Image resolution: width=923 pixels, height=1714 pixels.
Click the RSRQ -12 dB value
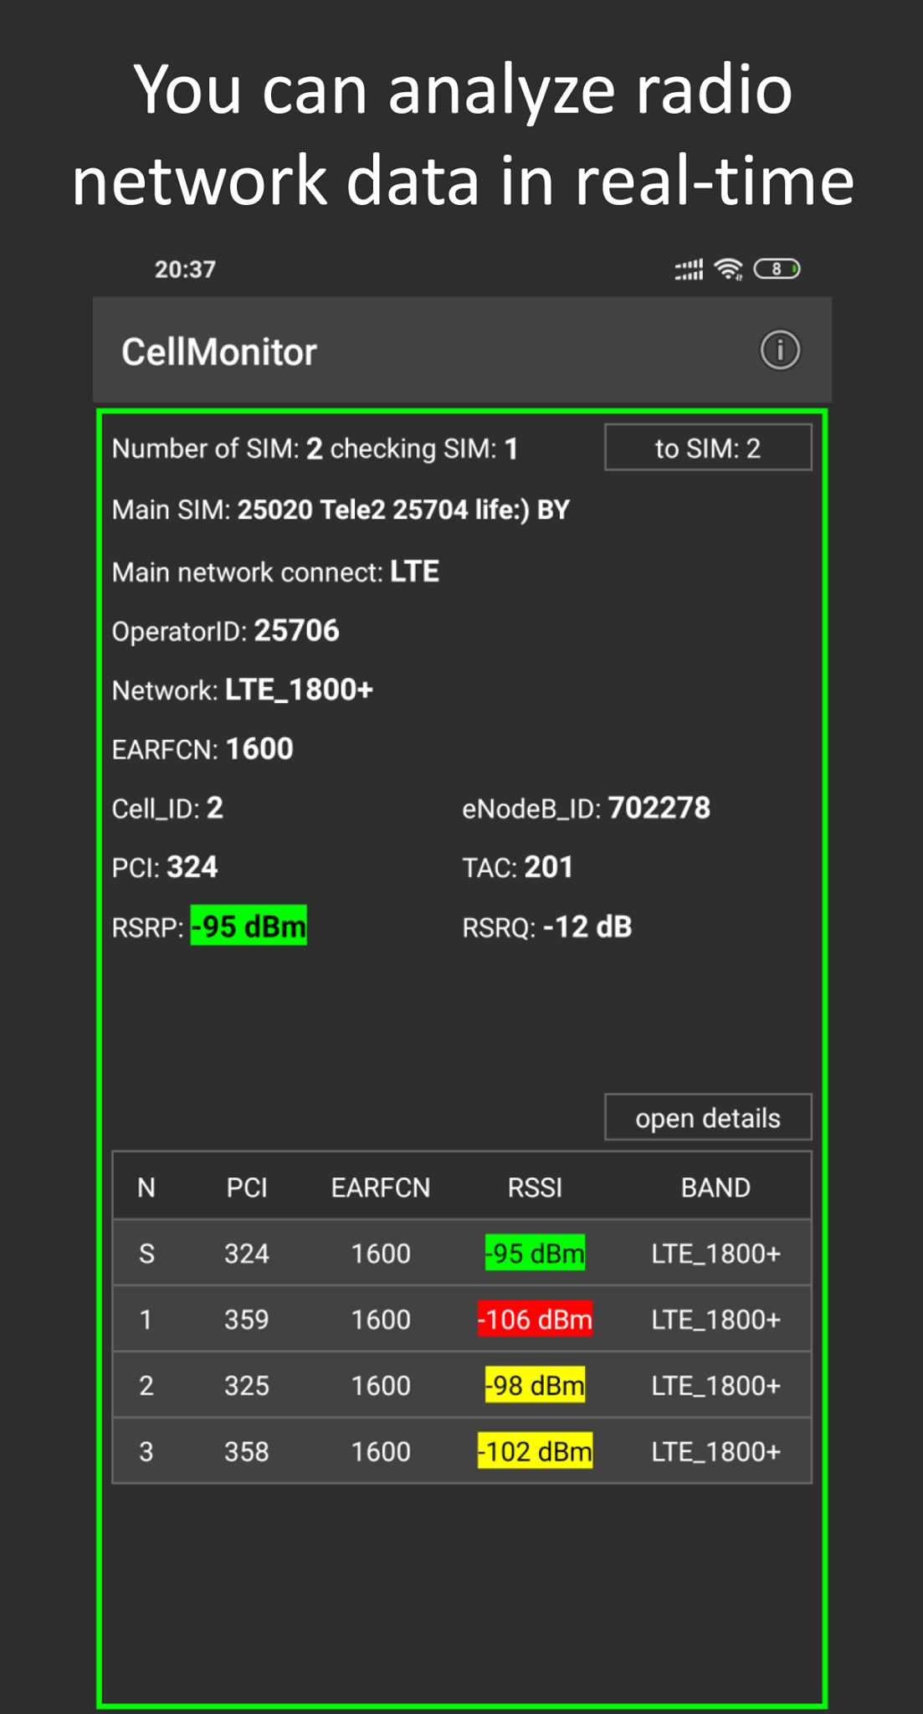click(587, 926)
